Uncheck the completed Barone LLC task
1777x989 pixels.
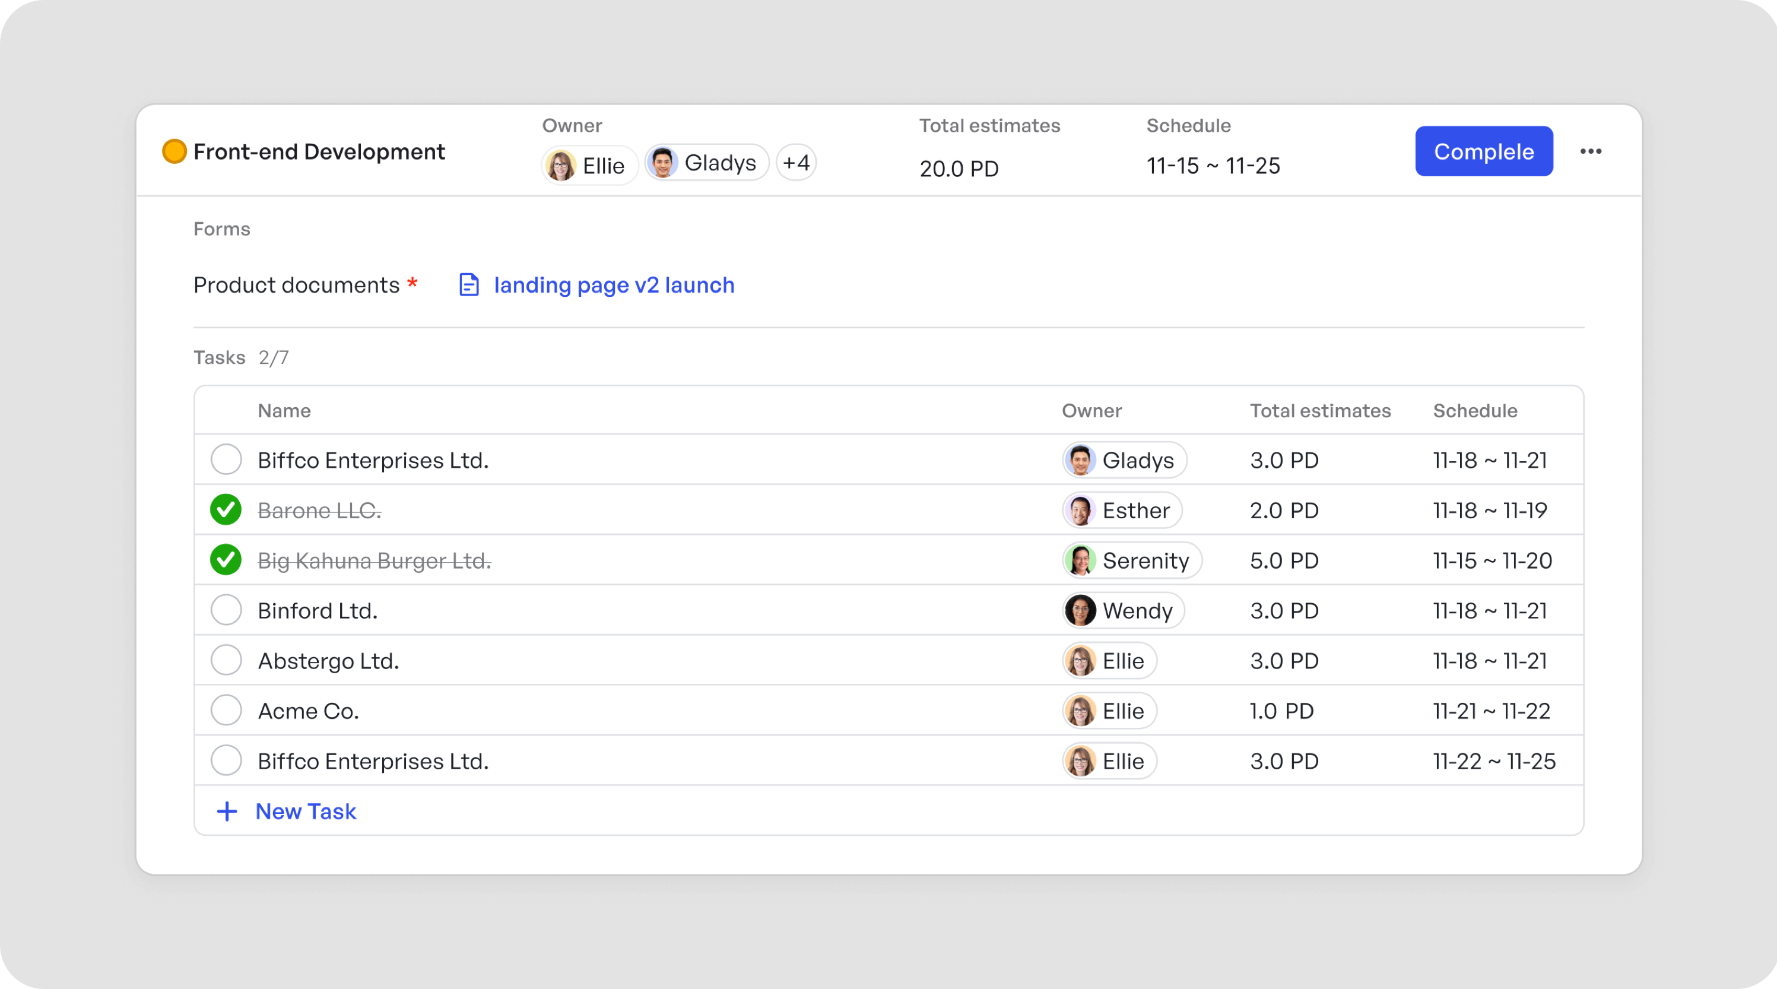pos(226,510)
